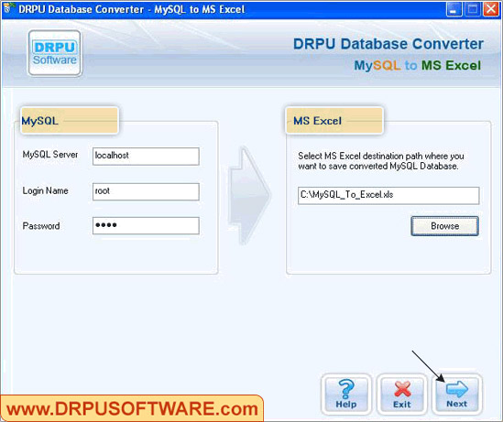Screen dimensions: 503x422
Task: Click the Next arrow button
Action: tap(457, 395)
